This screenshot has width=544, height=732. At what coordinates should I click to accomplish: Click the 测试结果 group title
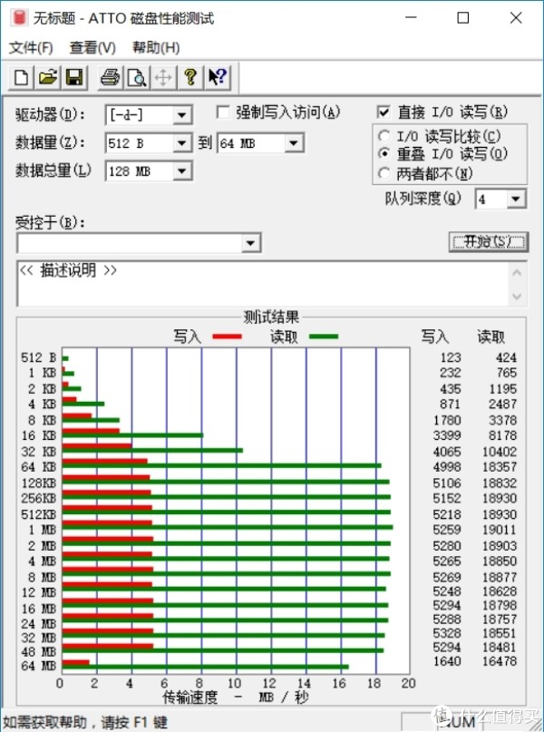pyautogui.click(x=271, y=317)
